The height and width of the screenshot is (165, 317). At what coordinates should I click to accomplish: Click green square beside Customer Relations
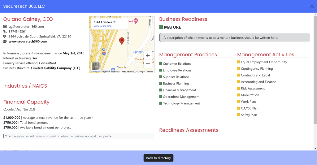tap(161, 64)
